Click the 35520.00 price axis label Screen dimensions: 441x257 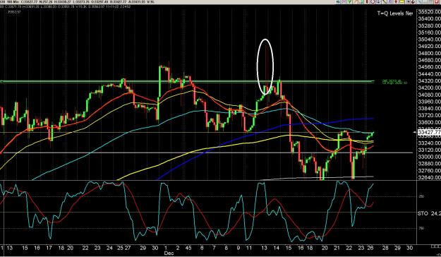tap(430, 12)
